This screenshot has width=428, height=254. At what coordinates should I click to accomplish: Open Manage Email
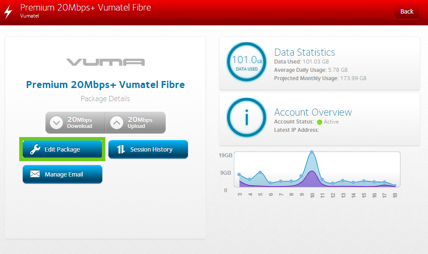pyautogui.click(x=62, y=174)
